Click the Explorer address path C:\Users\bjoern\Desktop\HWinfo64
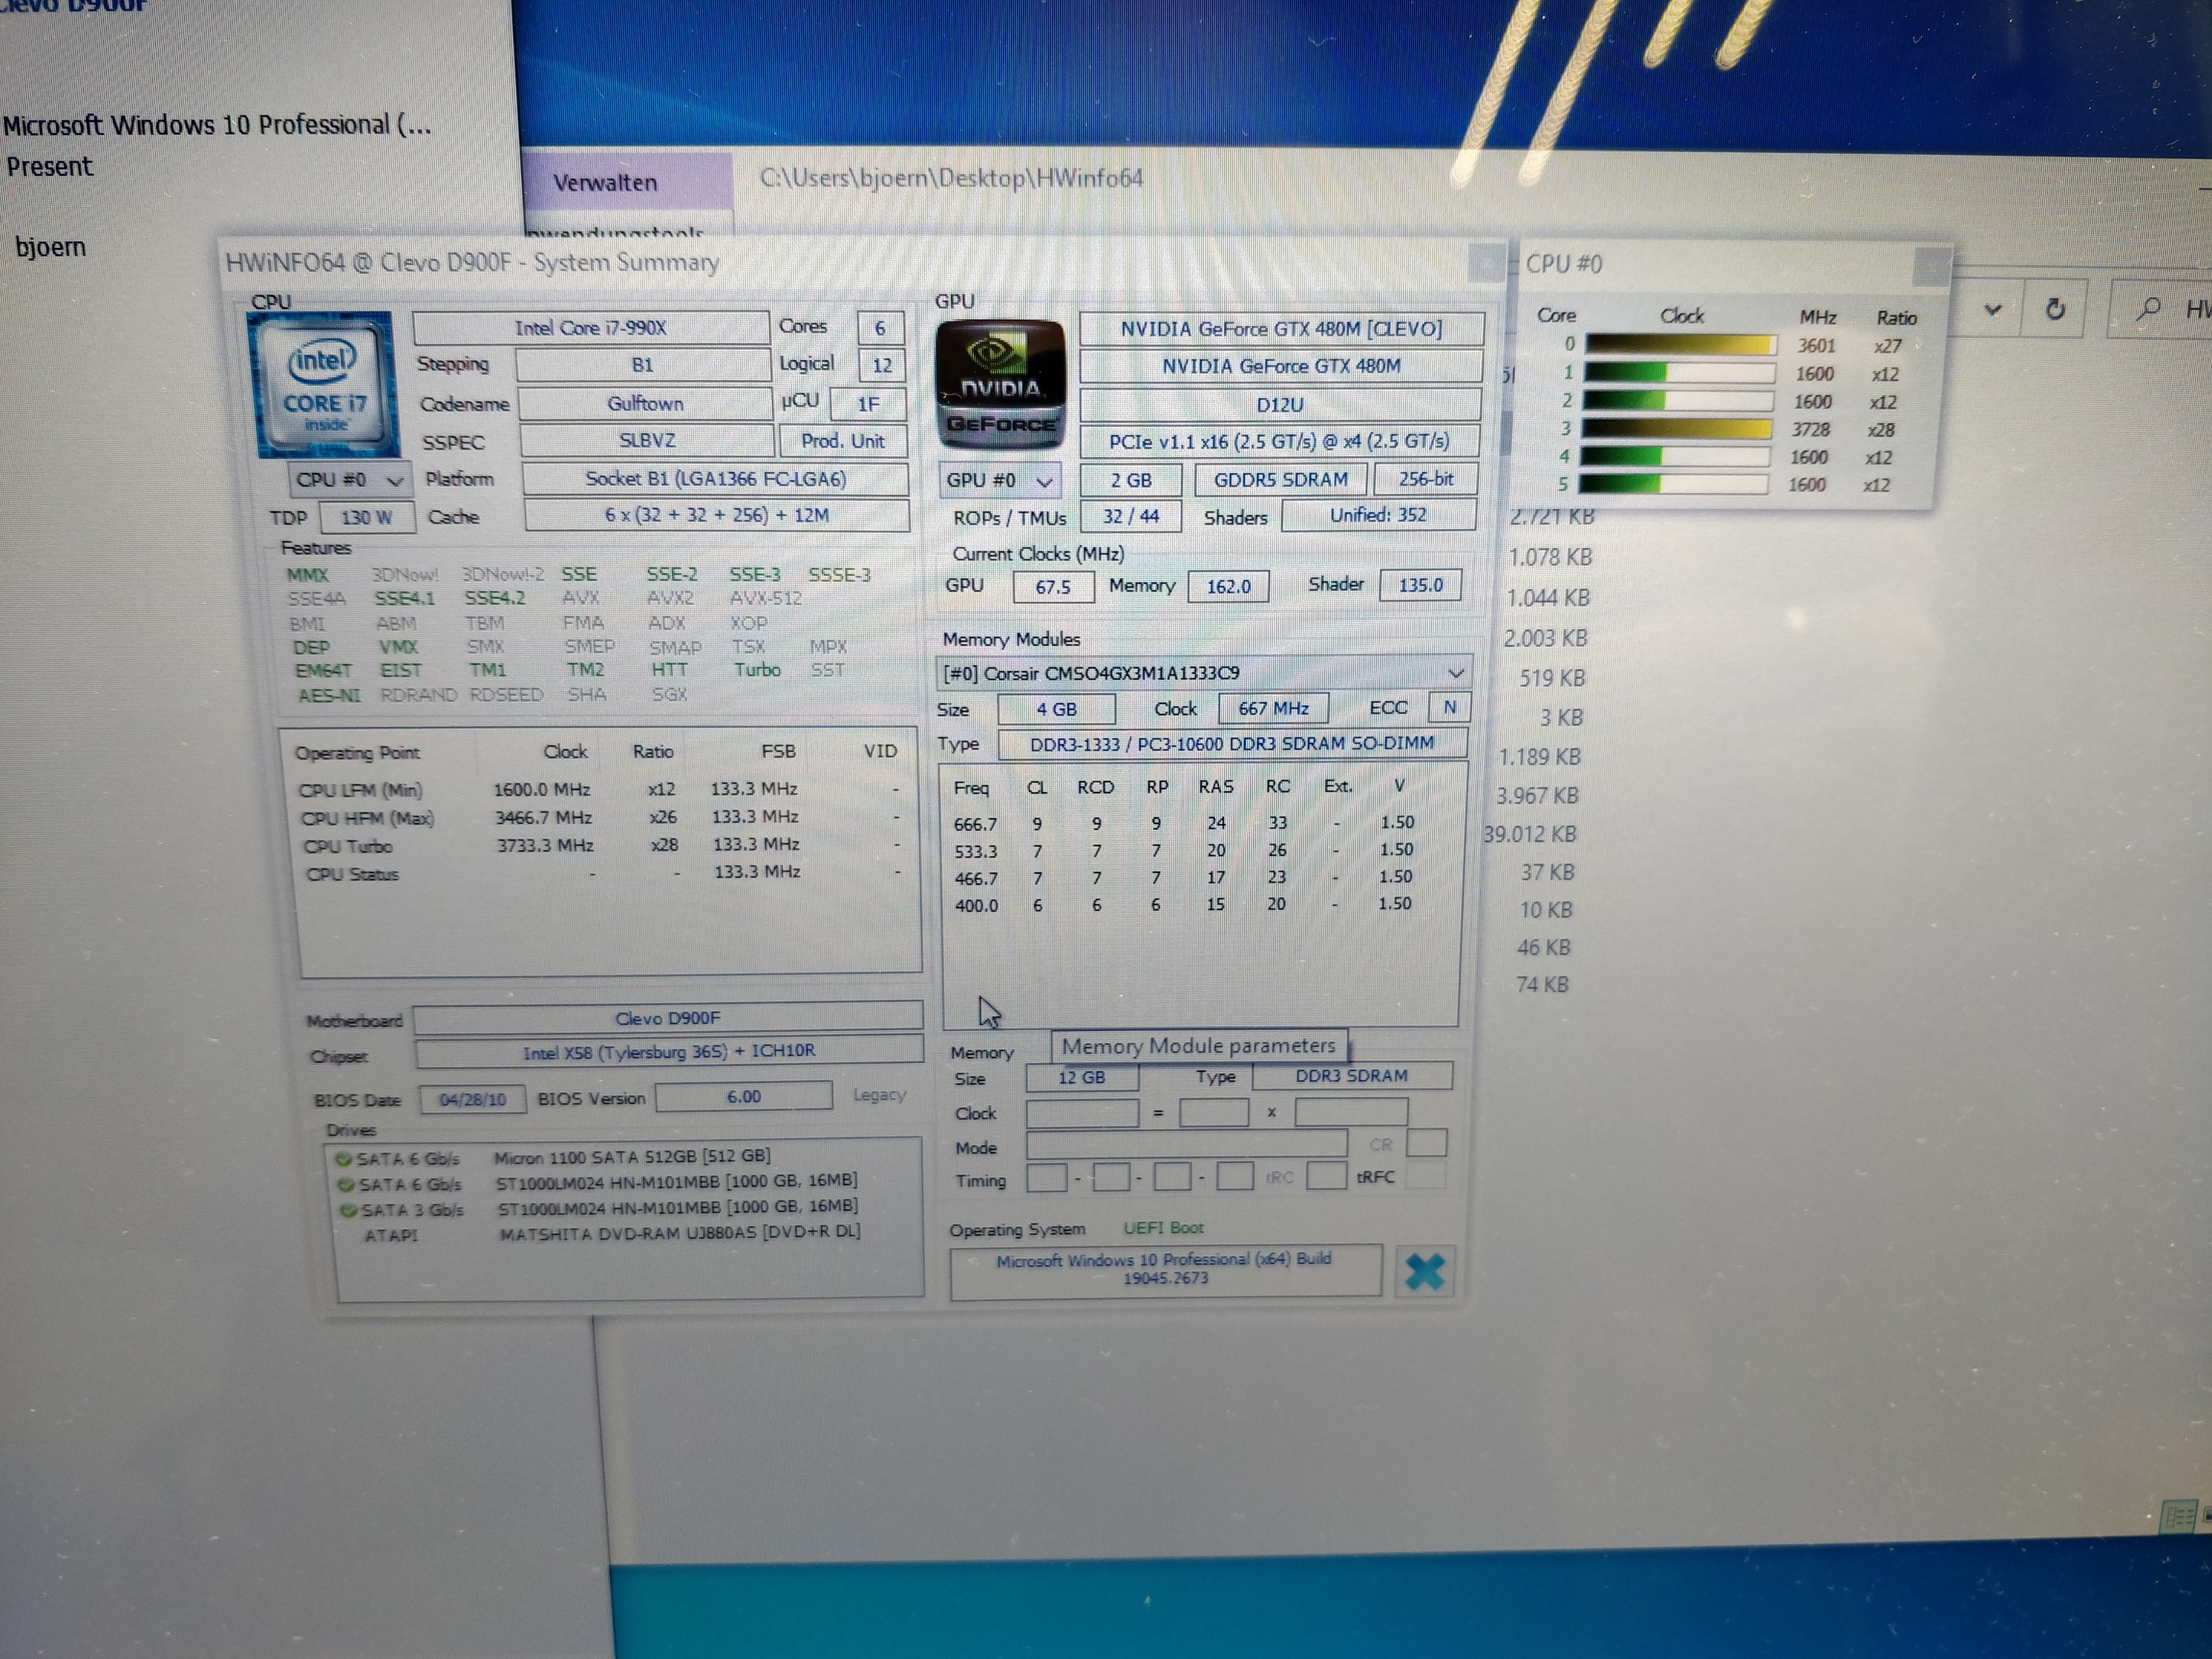2212x1659 pixels. 950,179
